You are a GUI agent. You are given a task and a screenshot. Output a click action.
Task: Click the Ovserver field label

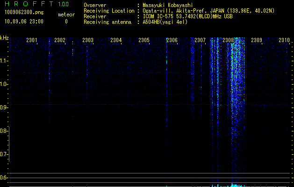(95, 5)
